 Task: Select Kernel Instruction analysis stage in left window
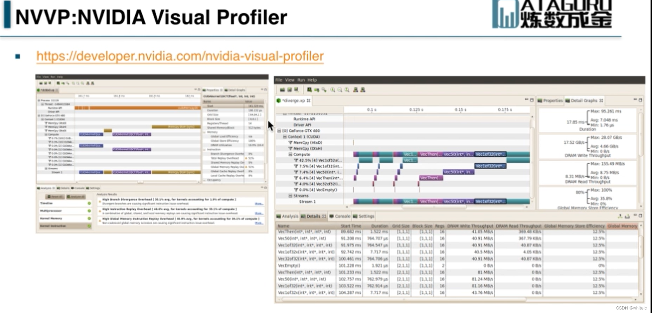pyautogui.click(x=65, y=226)
